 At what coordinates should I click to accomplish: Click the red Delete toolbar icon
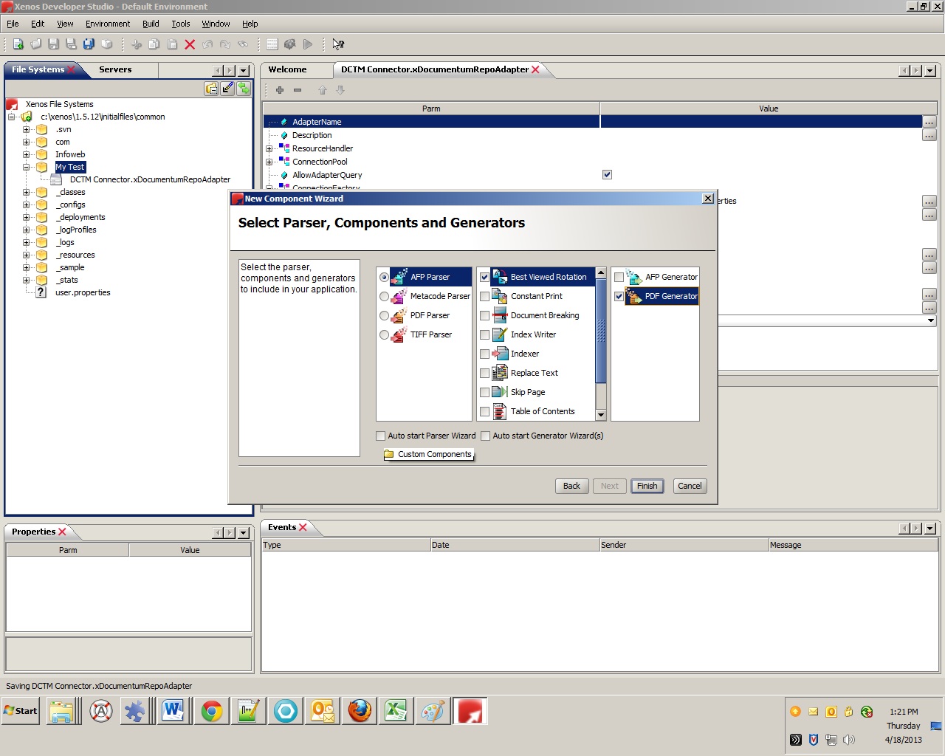190,44
